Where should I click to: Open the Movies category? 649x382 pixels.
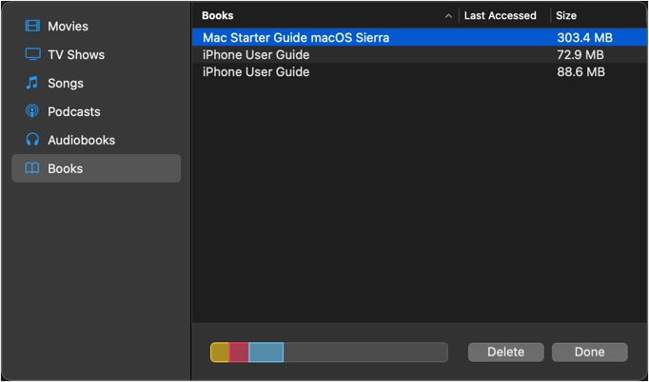(68, 27)
